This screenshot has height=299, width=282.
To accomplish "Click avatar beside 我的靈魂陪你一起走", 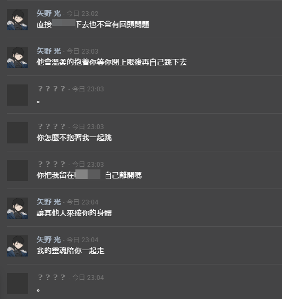I will point(18,246).
